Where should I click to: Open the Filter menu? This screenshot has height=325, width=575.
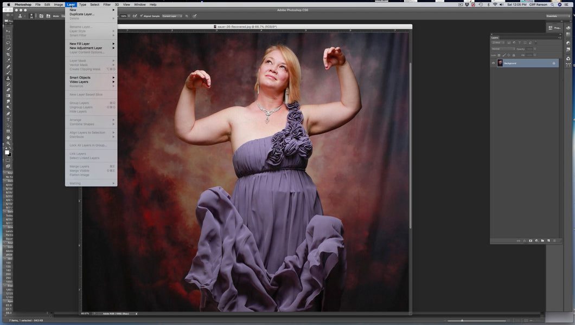[x=107, y=4]
